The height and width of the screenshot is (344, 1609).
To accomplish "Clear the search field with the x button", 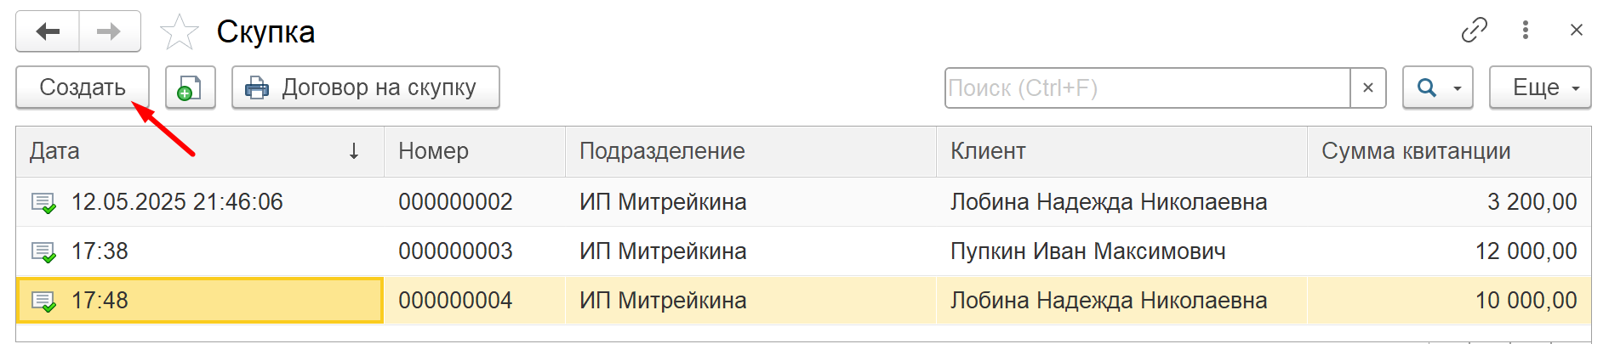I will (1368, 87).
